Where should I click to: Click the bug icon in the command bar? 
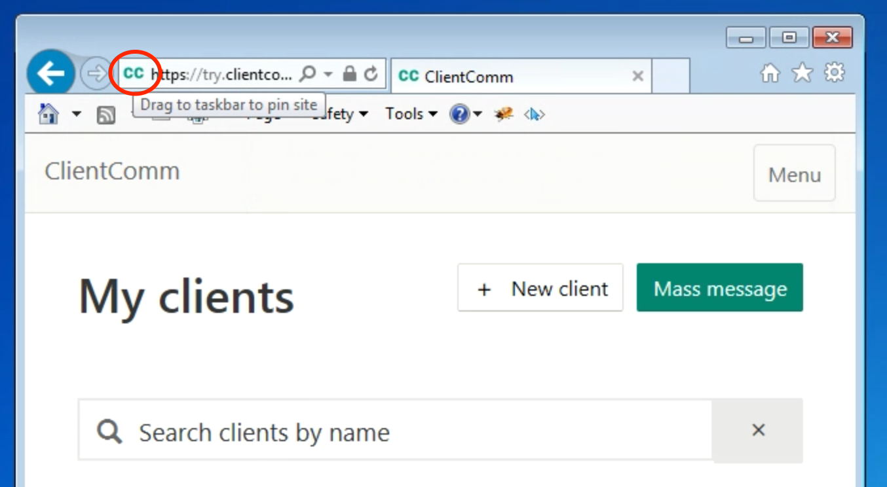[503, 115]
